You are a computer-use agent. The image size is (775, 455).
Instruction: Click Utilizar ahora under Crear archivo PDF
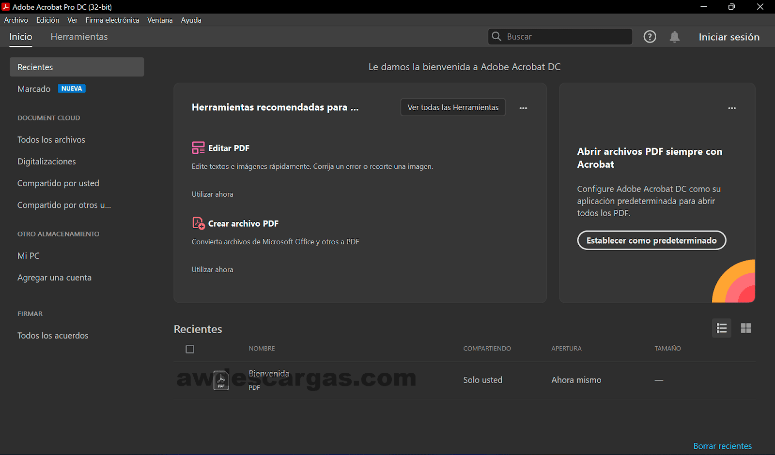(x=213, y=269)
